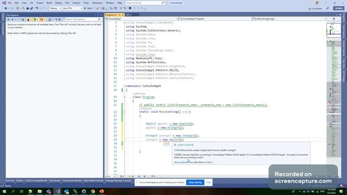
Task: Click Hide on the sharing notification
Action: 208,183
